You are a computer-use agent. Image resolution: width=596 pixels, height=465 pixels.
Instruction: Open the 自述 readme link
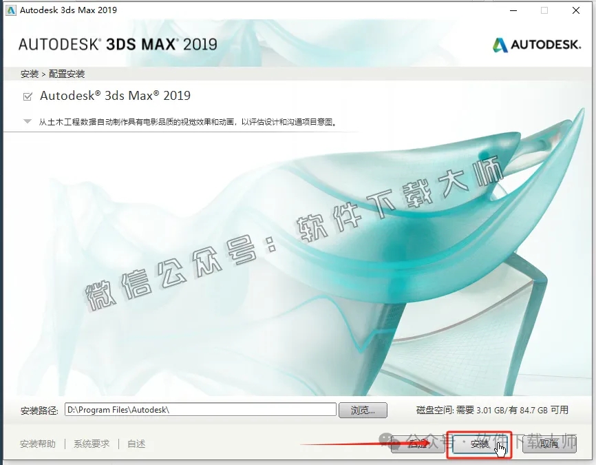(135, 444)
